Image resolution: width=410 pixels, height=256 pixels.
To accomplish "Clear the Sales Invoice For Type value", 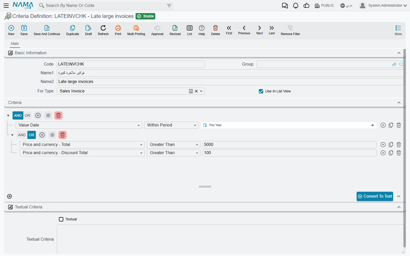I will click(x=196, y=91).
